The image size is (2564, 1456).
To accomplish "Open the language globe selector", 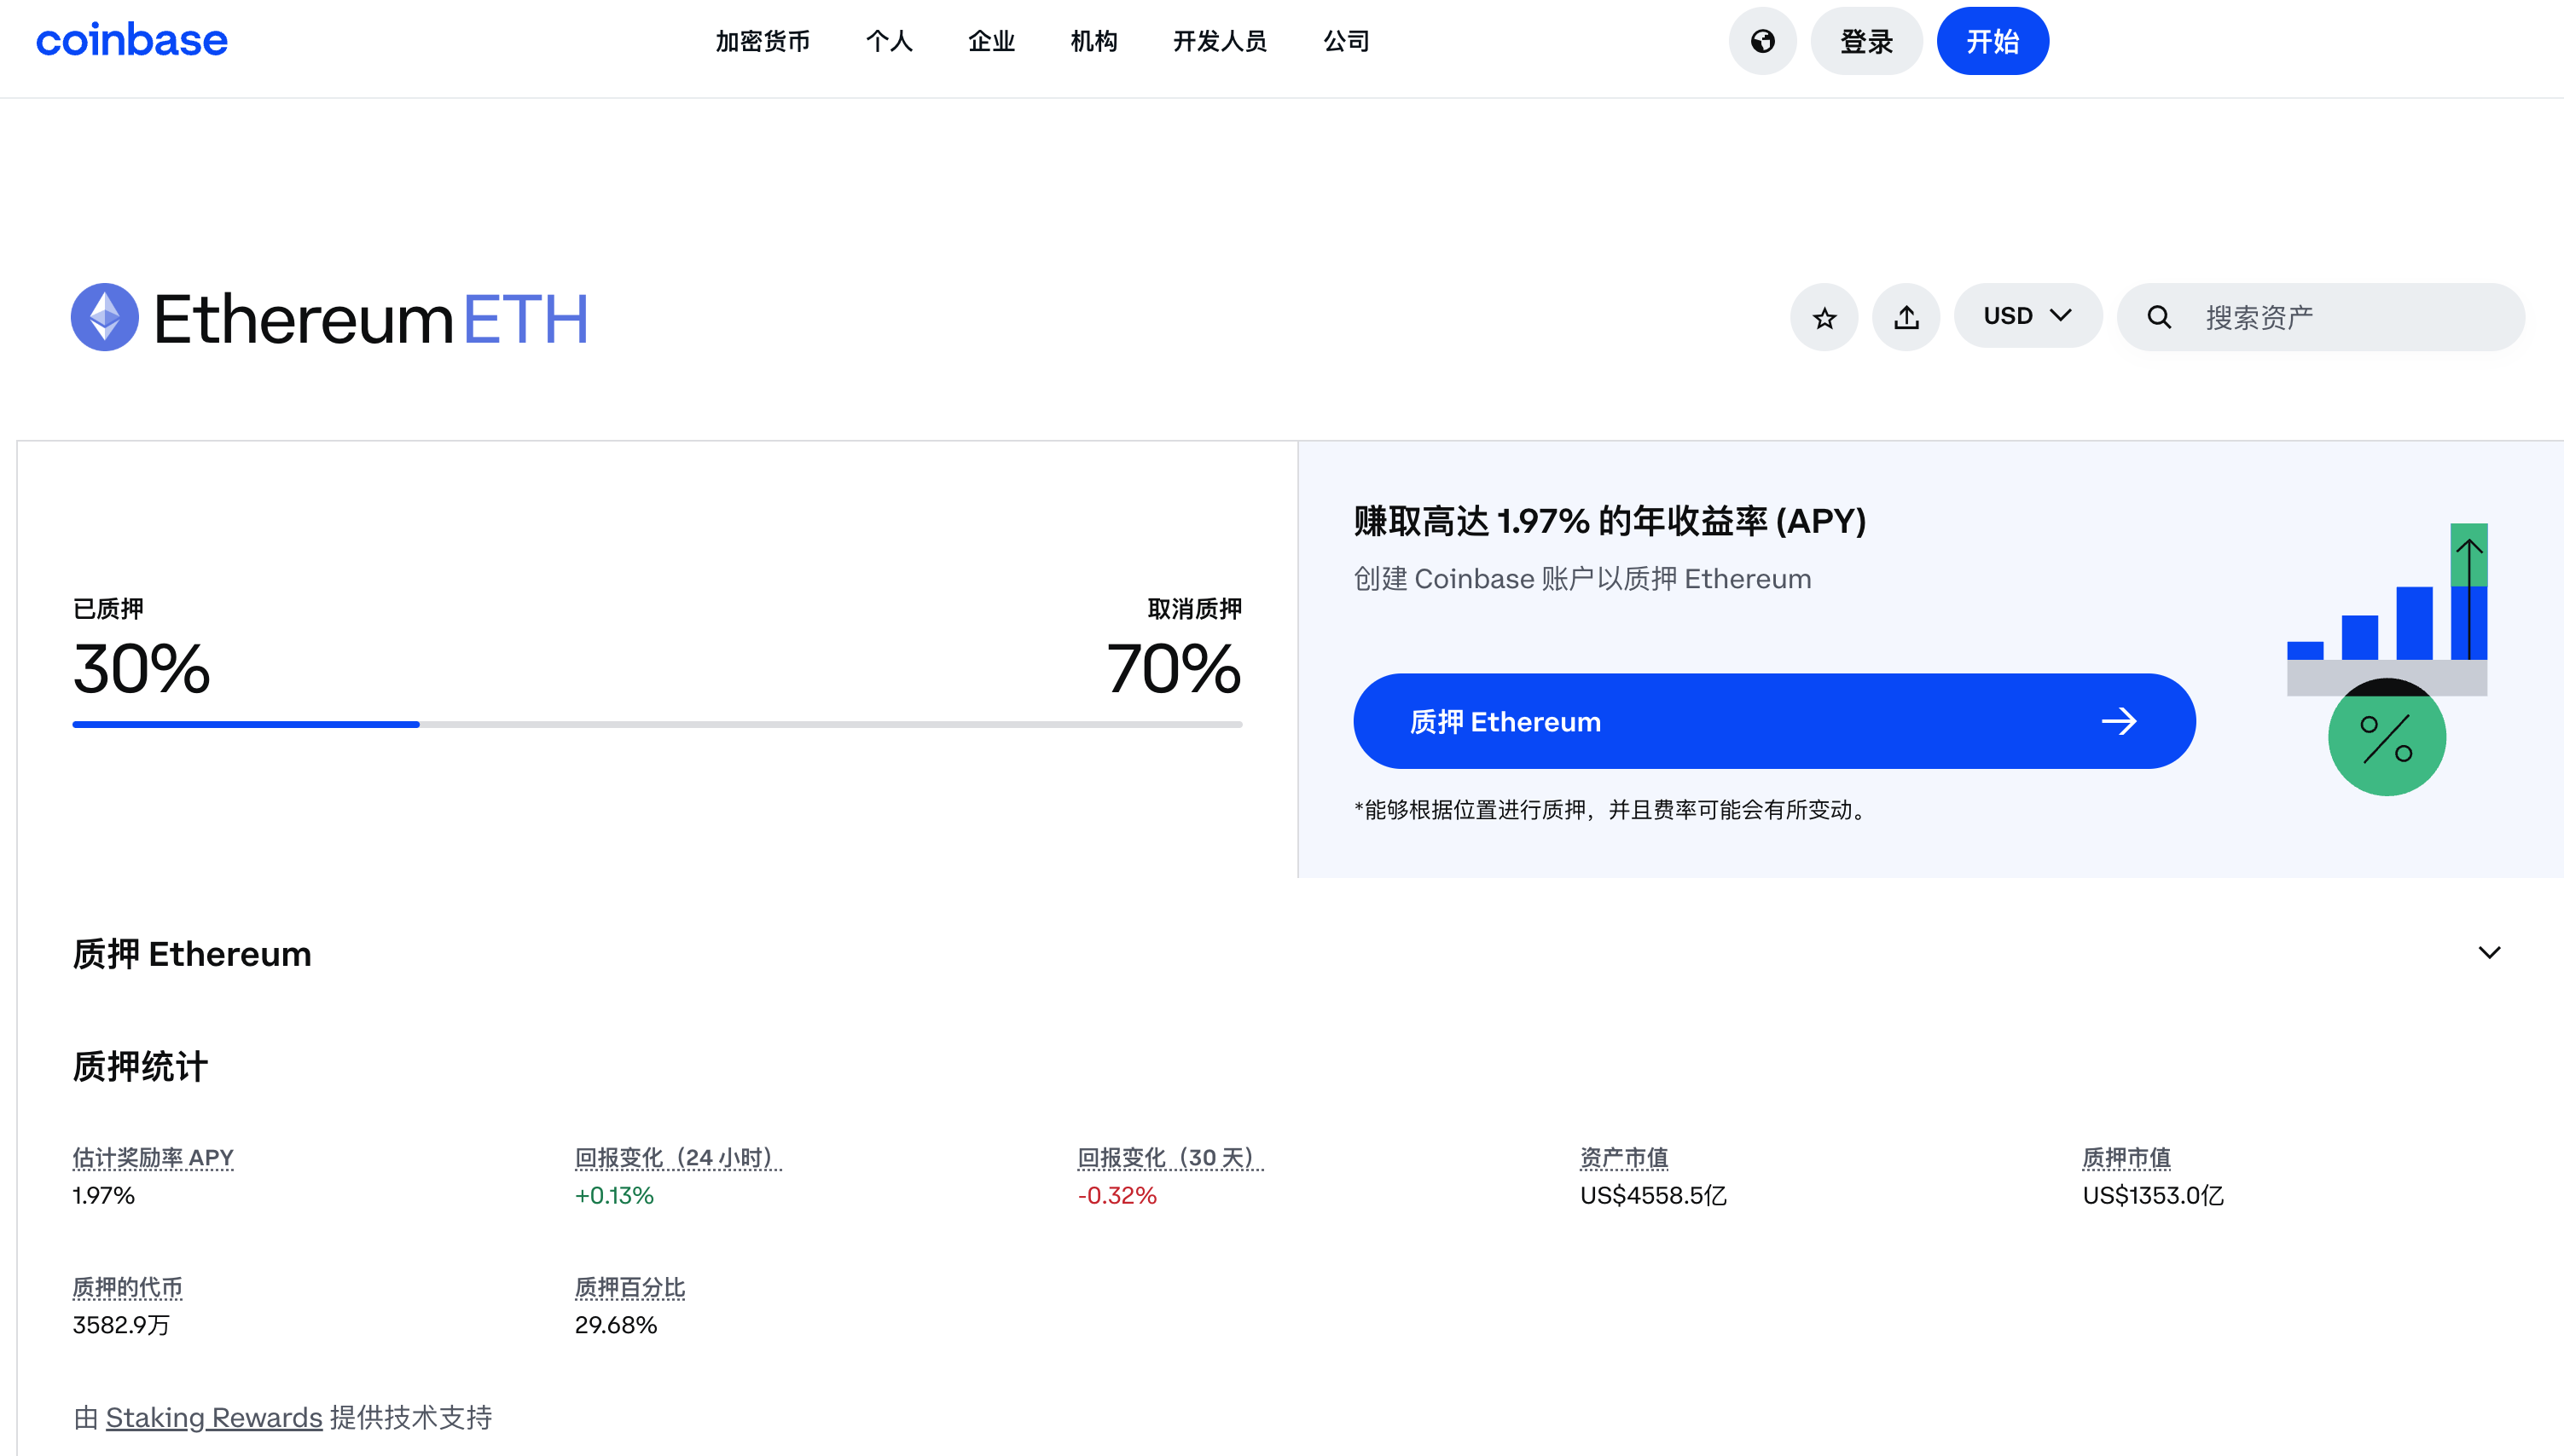I will 1763,41.
